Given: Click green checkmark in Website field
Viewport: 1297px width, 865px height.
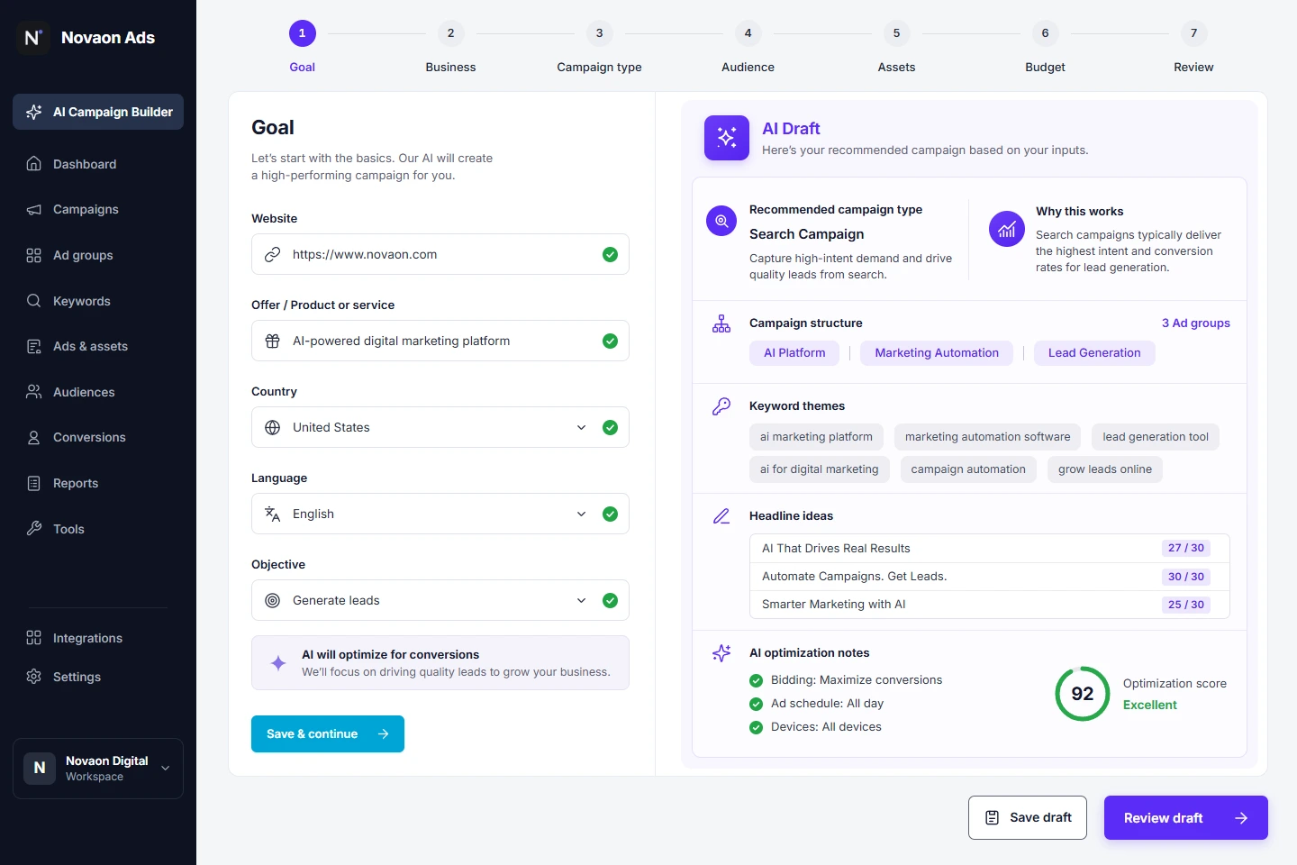Looking at the screenshot, I should point(610,254).
